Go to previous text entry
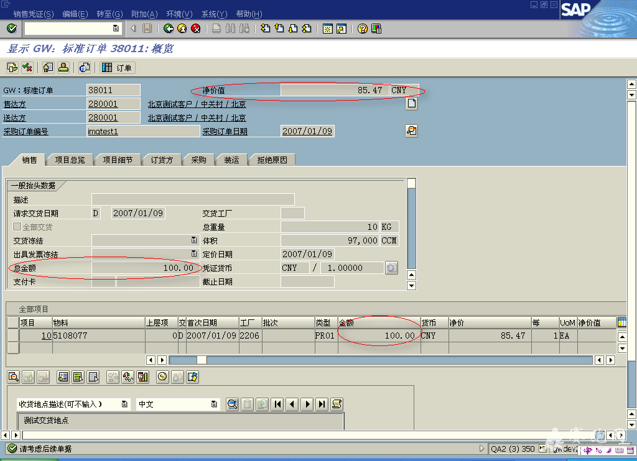Screen dimensions: 637x461 click(x=292, y=404)
